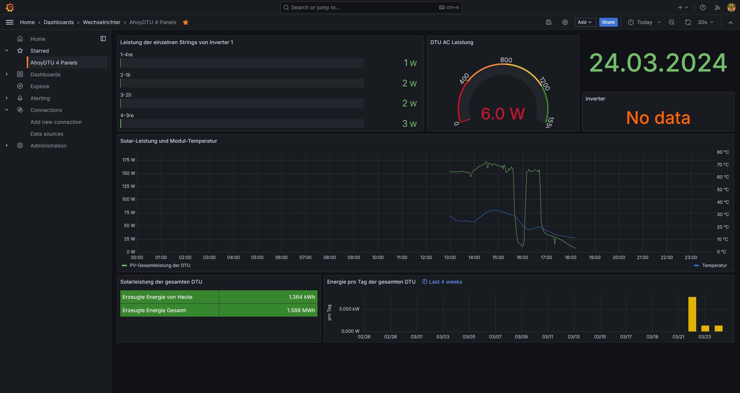Image resolution: width=740 pixels, height=393 pixels.
Task: Expand the Add dropdown button
Action: click(584, 22)
